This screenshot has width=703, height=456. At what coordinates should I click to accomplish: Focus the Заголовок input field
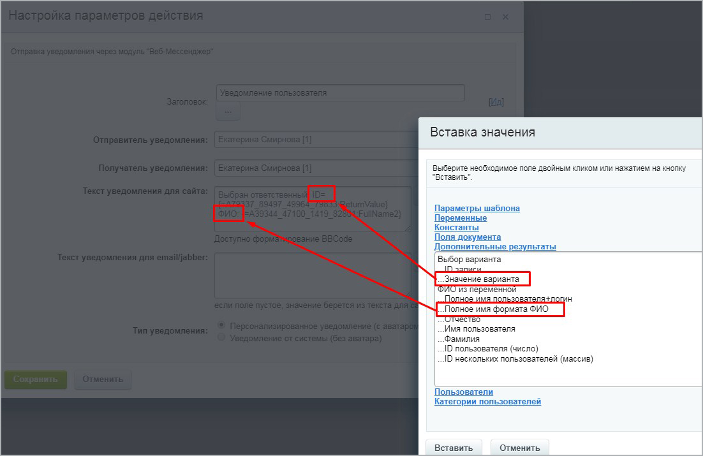tap(340, 93)
